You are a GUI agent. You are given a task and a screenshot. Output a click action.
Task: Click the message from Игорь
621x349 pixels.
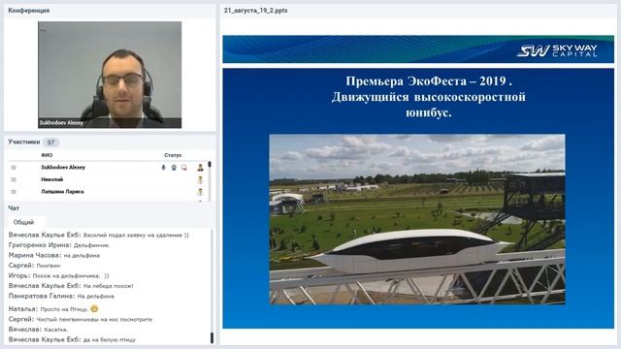pos(58,275)
